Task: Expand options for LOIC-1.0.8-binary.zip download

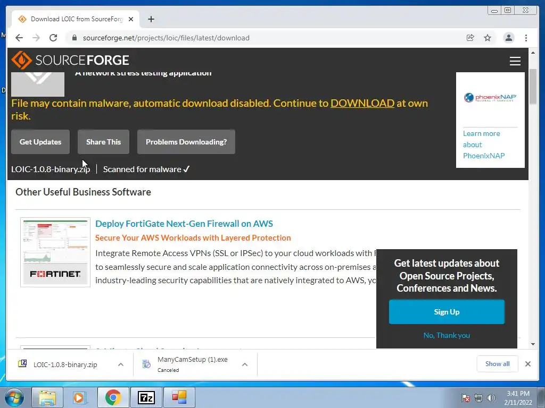Action: tap(121, 364)
